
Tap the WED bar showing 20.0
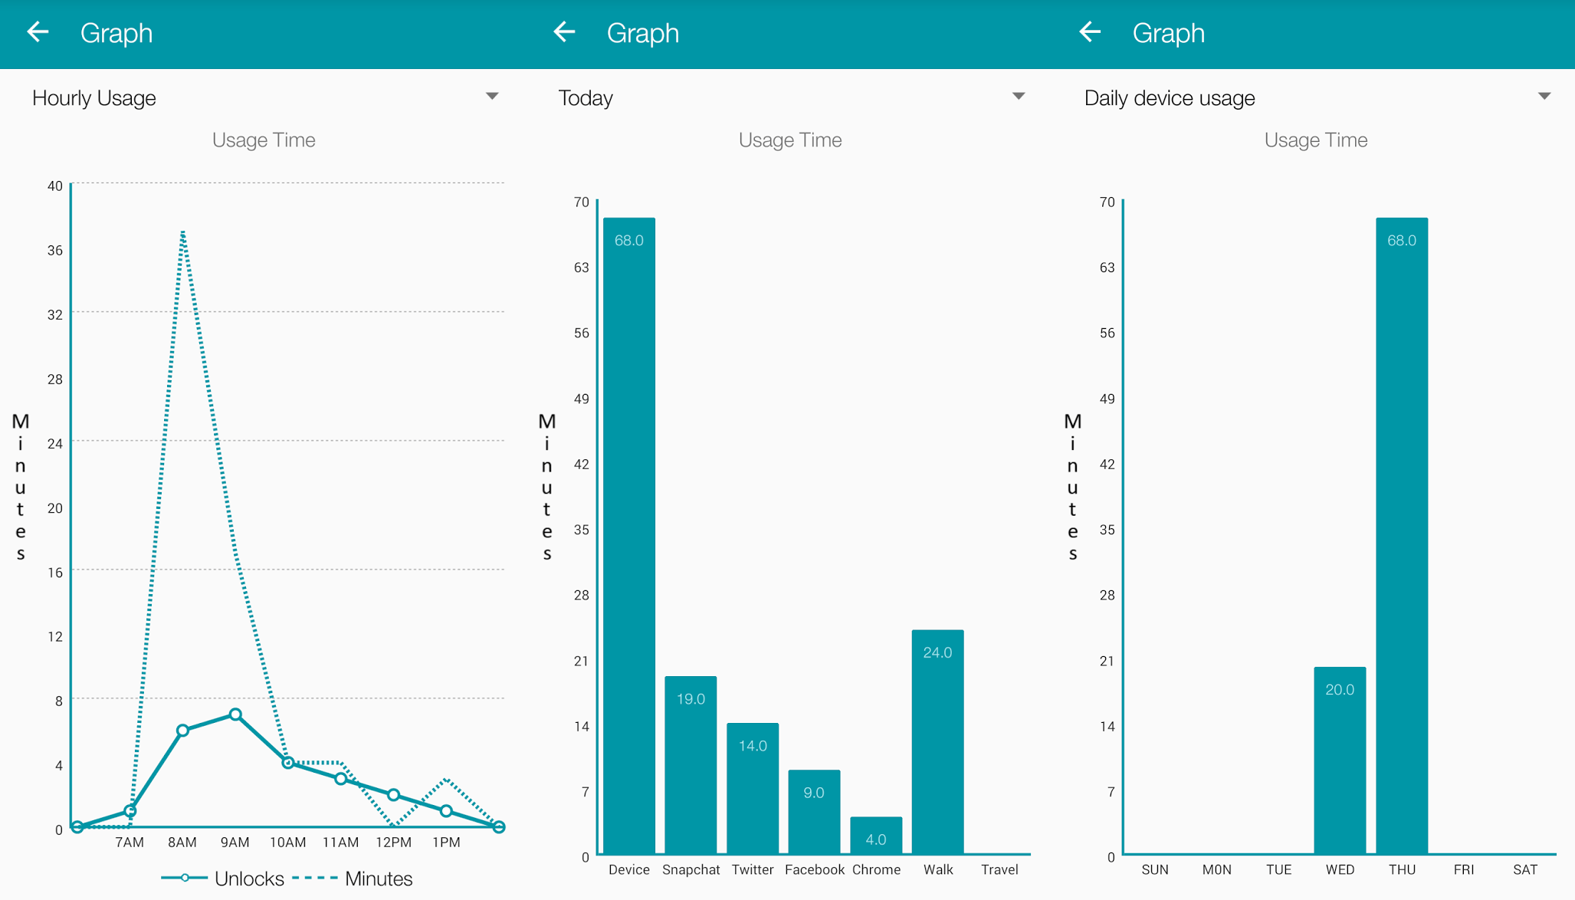pos(1340,760)
